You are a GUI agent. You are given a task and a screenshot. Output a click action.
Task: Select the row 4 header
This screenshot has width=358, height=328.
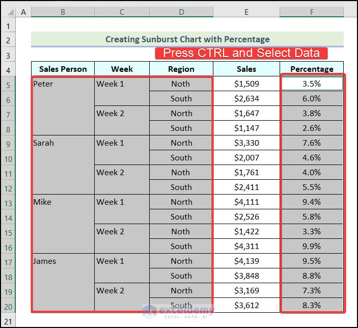click(x=8, y=69)
